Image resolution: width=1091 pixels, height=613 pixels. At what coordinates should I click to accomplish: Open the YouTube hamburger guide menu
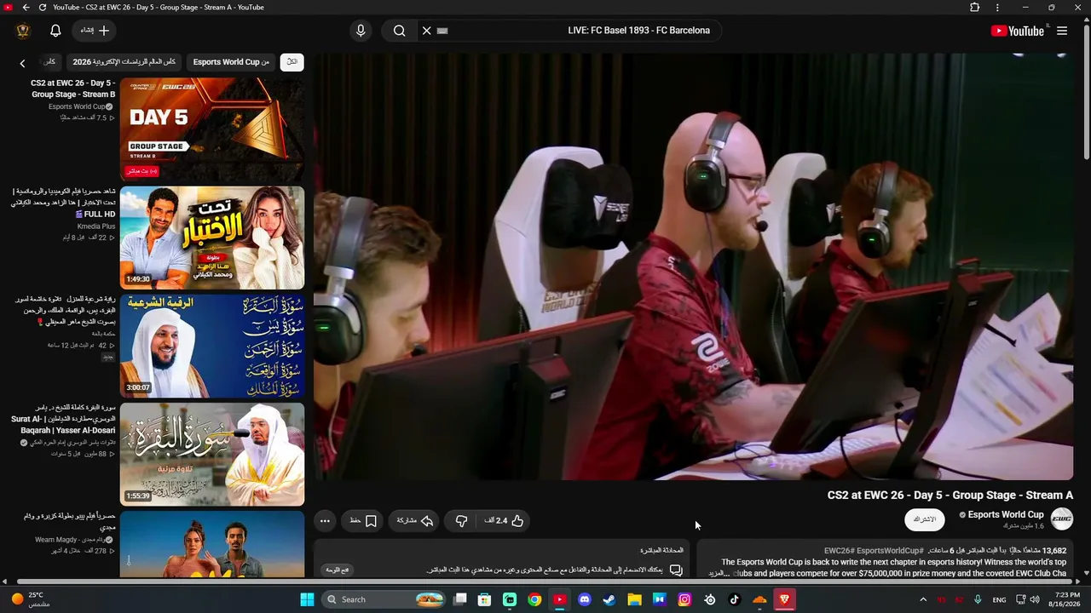click(1062, 31)
